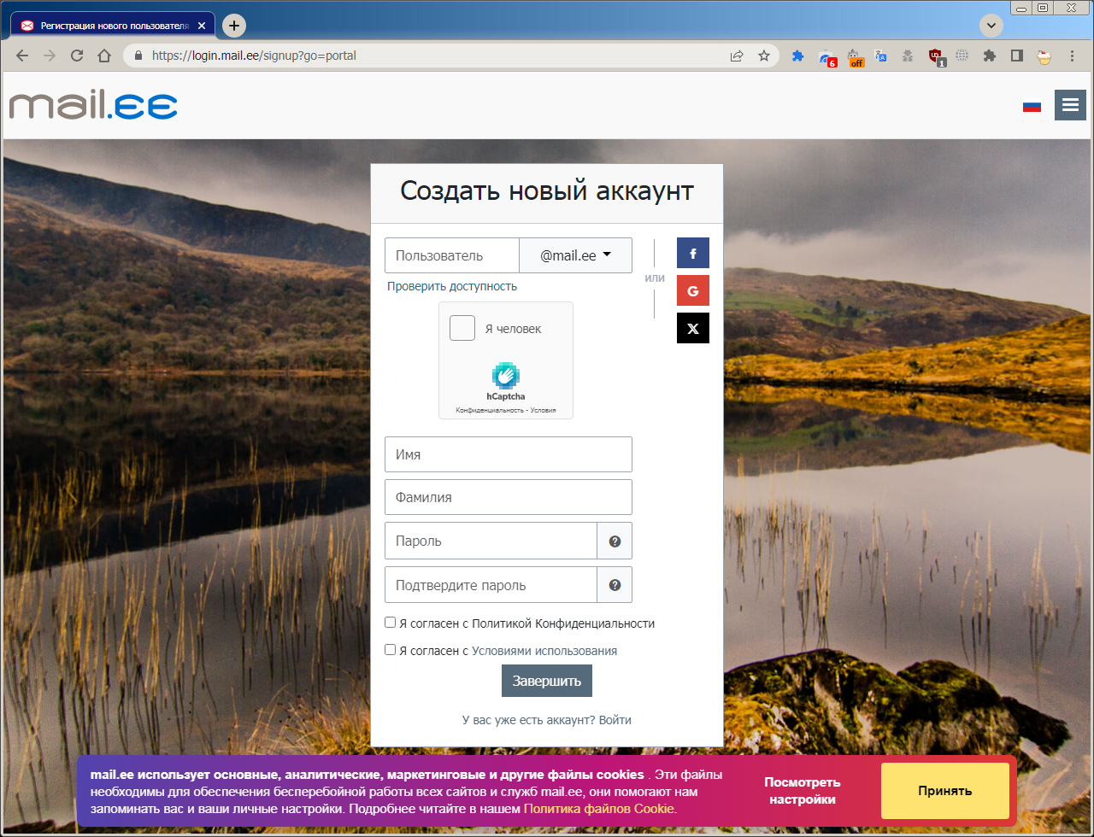
Task: Focus the 'Подтвердите пароль' field
Action: point(491,585)
